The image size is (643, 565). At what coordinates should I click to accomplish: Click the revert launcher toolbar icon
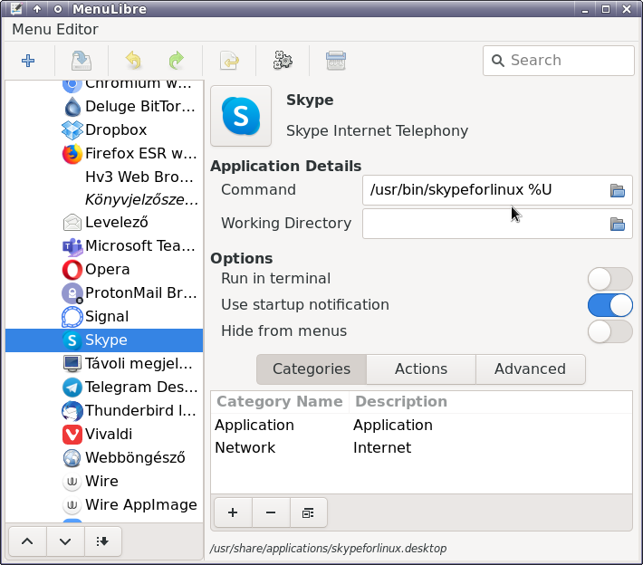pyautogui.click(x=229, y=61)
